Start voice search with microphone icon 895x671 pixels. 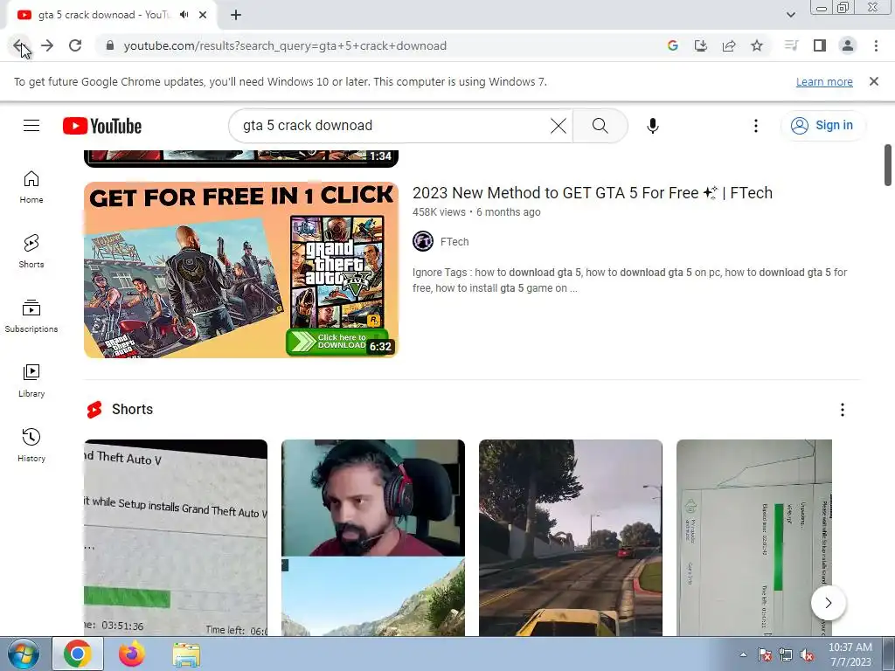(653, 126)
